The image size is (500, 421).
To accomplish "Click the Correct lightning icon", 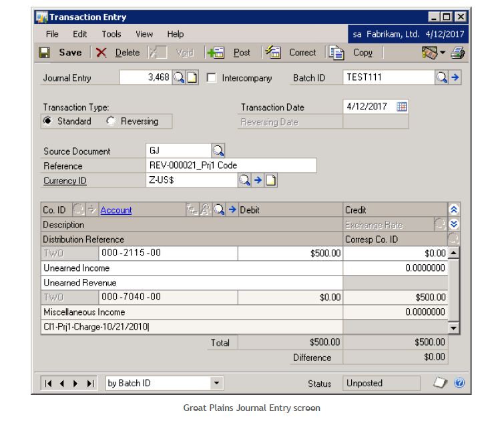I will [x=273, y=52].
